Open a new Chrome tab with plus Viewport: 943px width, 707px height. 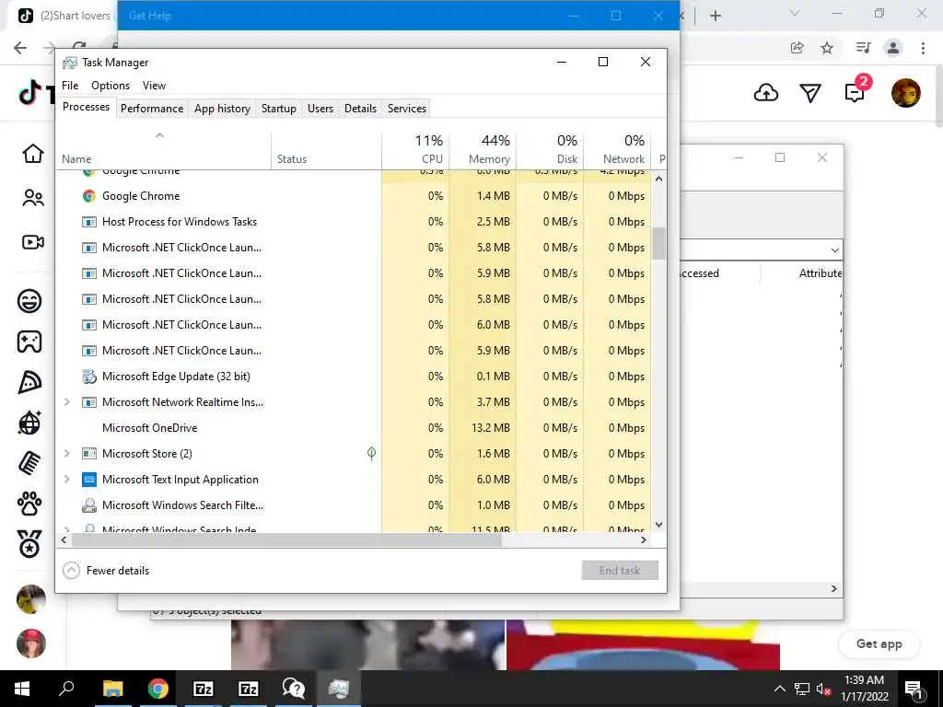coord(715,16)
